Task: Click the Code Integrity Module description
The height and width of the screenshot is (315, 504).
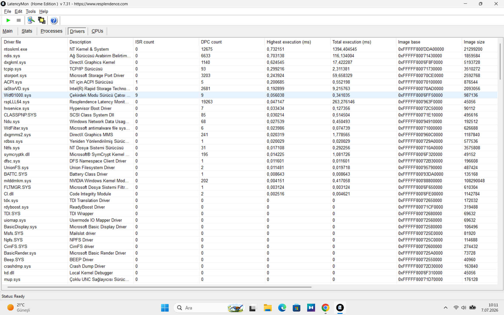Action: click(90, 194)
